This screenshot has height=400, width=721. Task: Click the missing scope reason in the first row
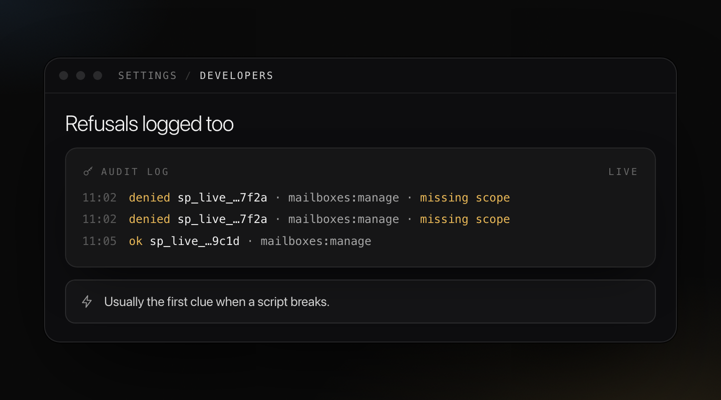coord(465,197)
